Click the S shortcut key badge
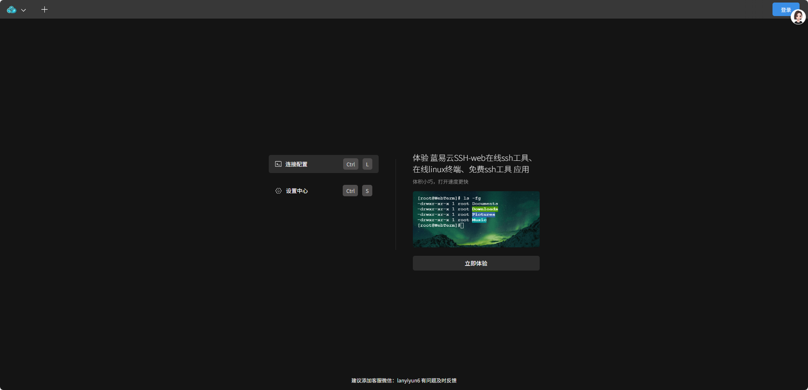 click(367, 191)
